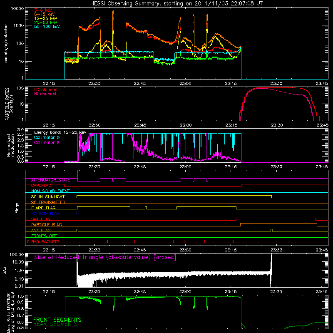
Task: Click the REAR SEGMENTS legend label
Action: point(55,324)
